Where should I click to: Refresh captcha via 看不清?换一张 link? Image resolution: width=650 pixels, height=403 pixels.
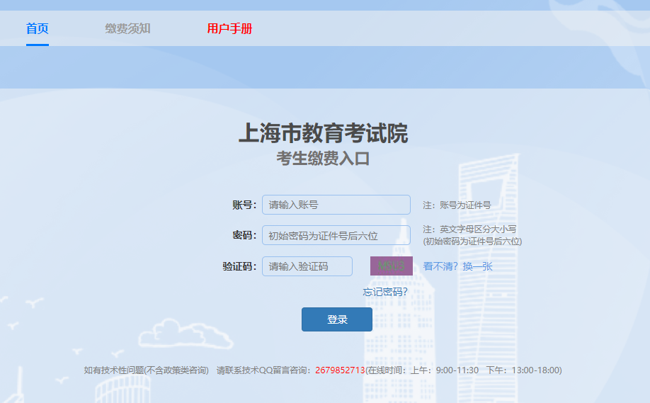tap(457, 266)
